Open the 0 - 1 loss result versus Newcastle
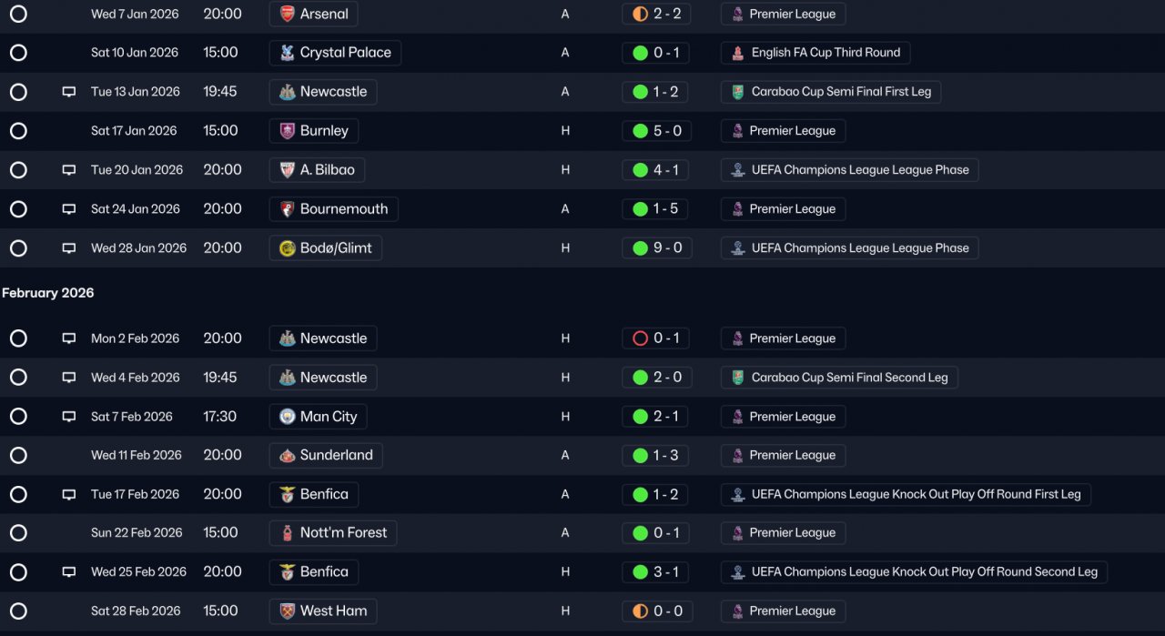The width and height of the screenshot is (1165, 636). point(657,338)
